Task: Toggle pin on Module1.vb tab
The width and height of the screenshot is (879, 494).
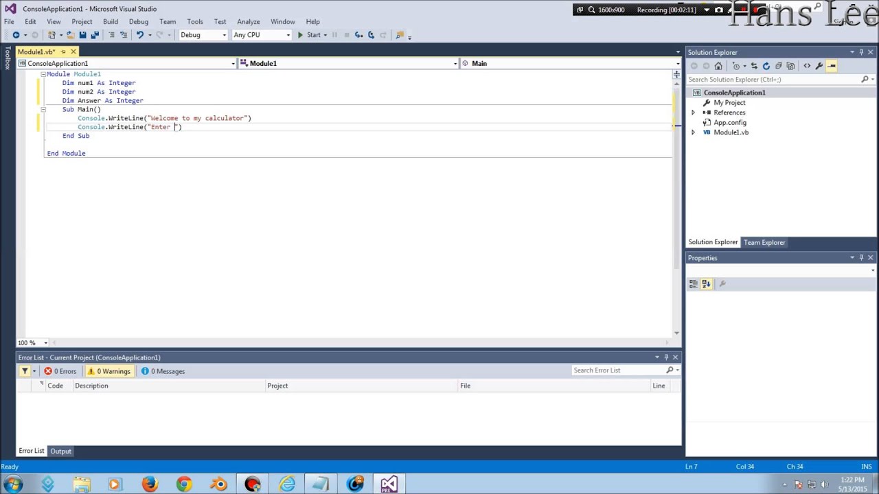Action: tap(62, 51)
